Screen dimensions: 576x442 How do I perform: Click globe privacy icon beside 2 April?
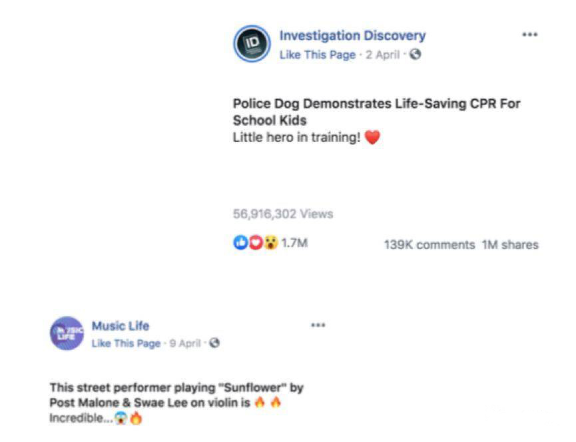(415, 55)
